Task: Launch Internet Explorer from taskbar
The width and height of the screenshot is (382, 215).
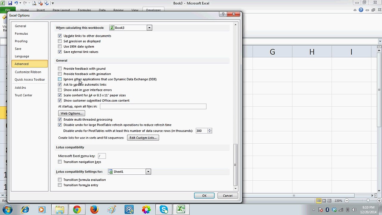Action: tap(25, 210)
